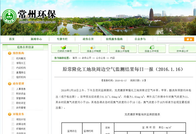Image resolution: width=196 pixels, height=134 pixels.
Task: Open the 在线服务指南 navigation item
Action: pos(114,39)
